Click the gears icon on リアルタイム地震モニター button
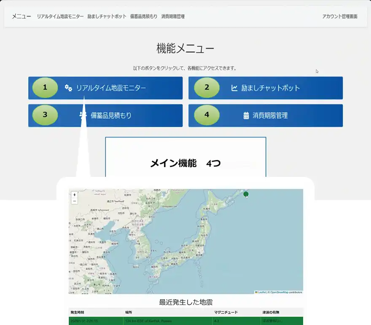371x325 pixels. pyautogui.click(x=68, y=88)
